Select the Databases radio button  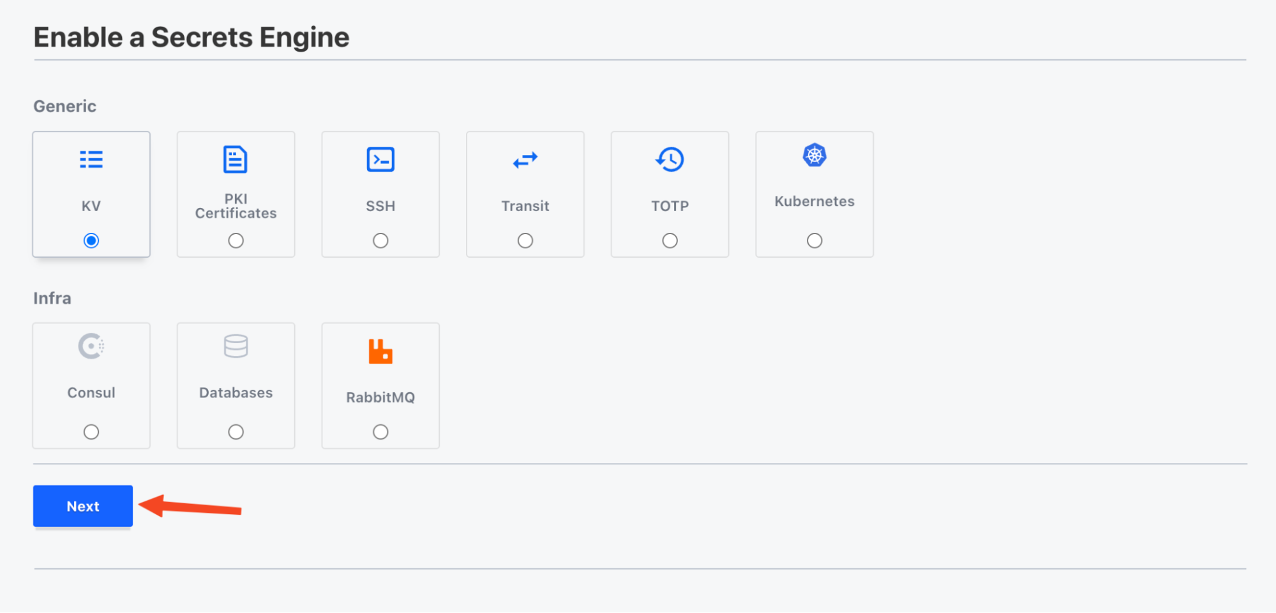236,432
